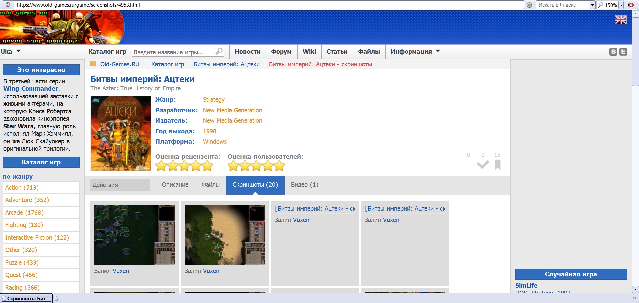Click the expand chevron in the bottom-right corner
639x303 pixels.
pyautogui.click(x=634, y=298)
